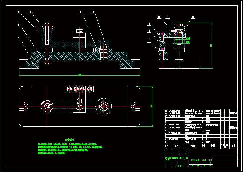Select the large right hex nut in top view
243x172 pixels.
tap(104, 106)
